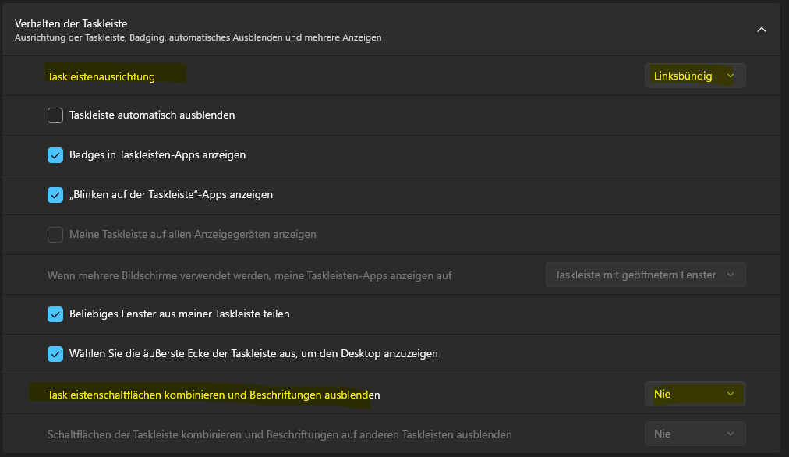Screen dimensions: 789x457
Task: Click the grayed-out Anzeigegeräte checkbox
Action: click(x=55, y=234)
